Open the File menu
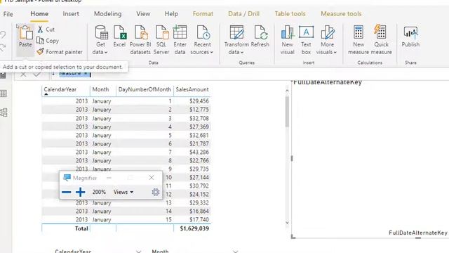This screenshot has width=449, height=253. [x=8, y=14]
